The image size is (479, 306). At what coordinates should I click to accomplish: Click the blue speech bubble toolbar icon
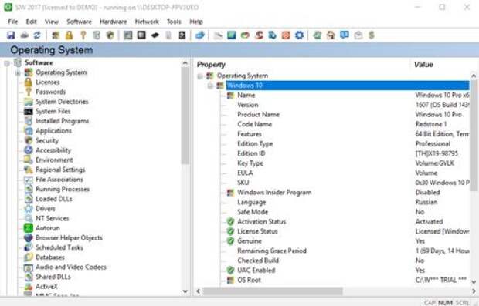coord(345,35)
